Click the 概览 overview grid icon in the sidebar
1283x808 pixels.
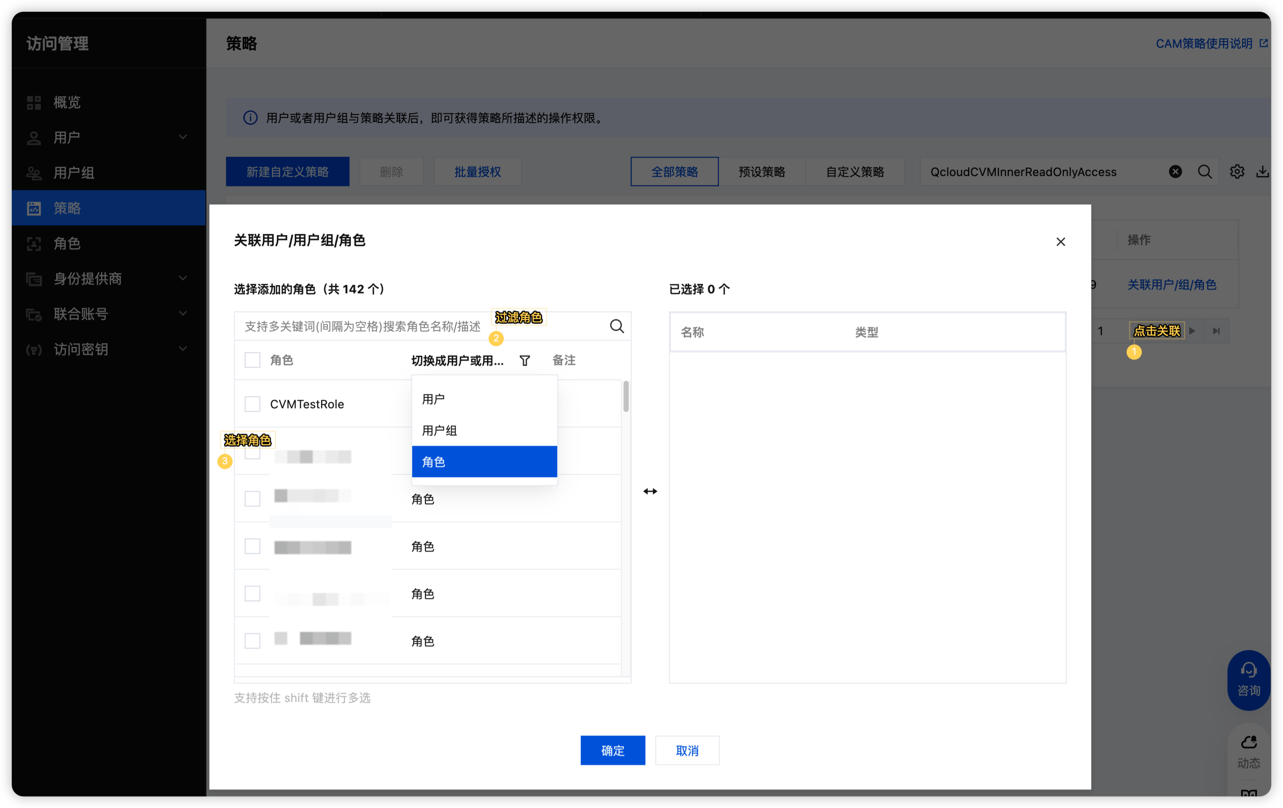point(34,102)
